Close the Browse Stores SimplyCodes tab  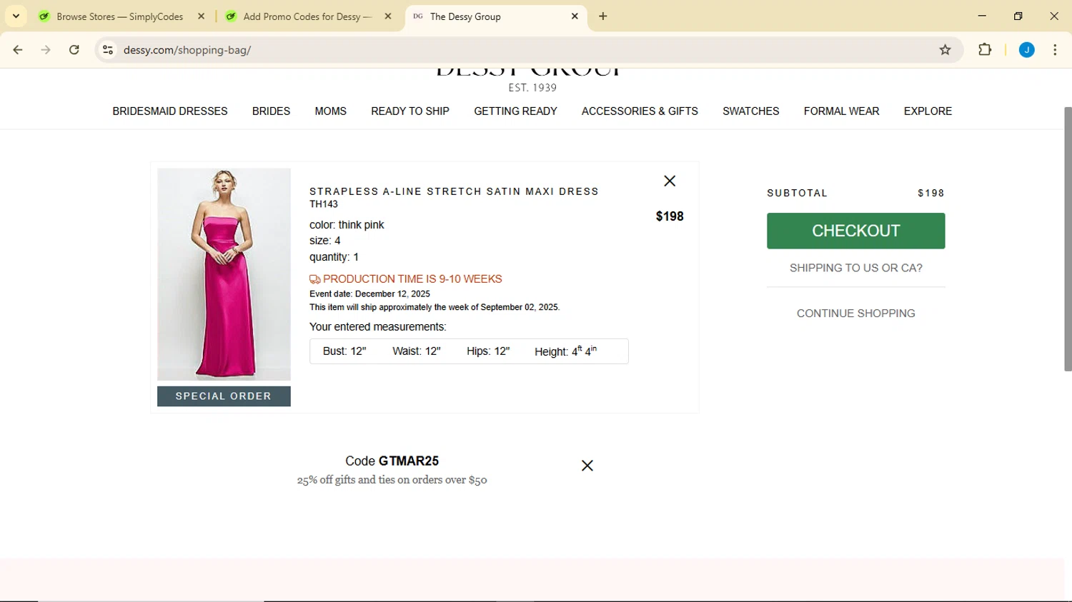tap(202, 16)
